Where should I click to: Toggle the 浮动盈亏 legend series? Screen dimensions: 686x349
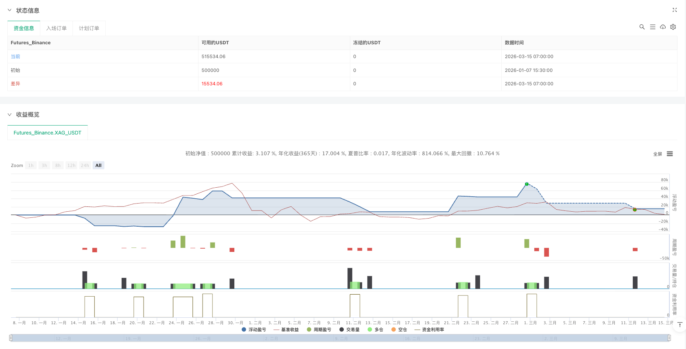pyautogui.click(x=254, y=329)
